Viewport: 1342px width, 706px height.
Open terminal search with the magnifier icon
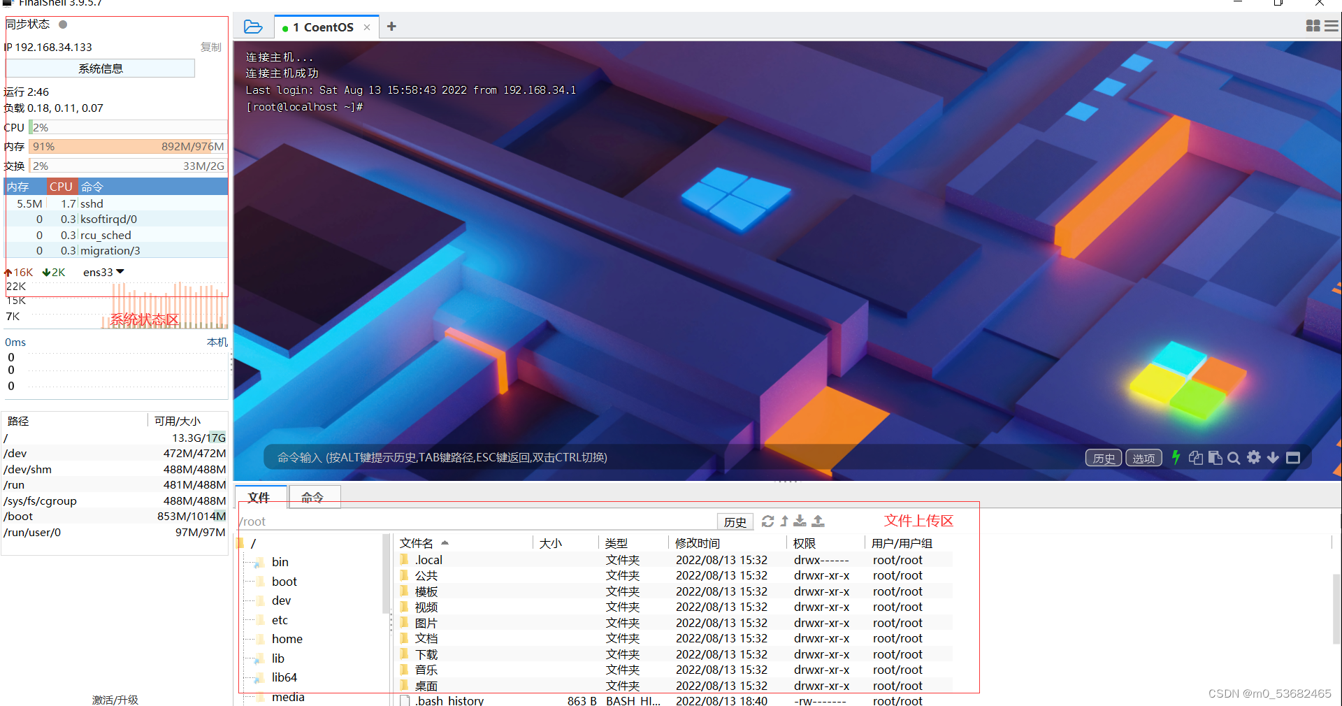pyautogui.click(x=1234, y=458)
